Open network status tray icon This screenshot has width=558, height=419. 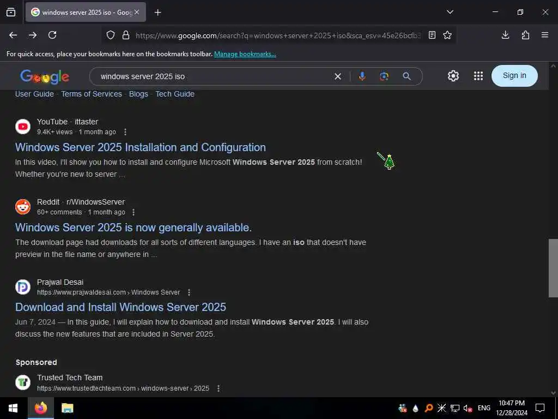(455, 408)
